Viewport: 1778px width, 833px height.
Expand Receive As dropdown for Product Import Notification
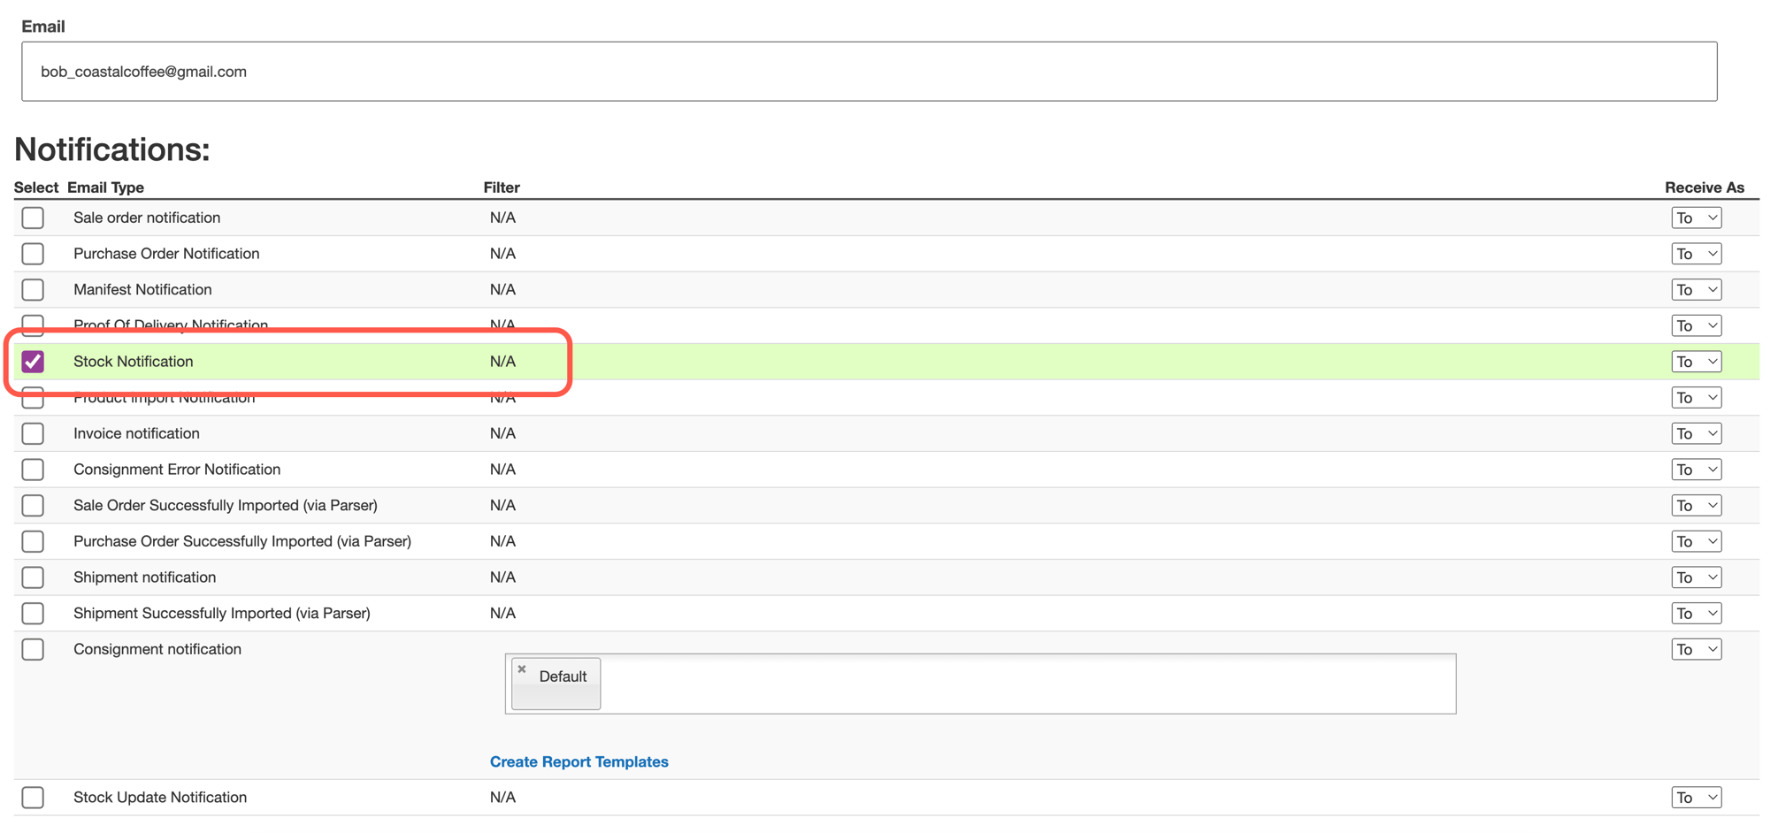tap(1696, 398)
